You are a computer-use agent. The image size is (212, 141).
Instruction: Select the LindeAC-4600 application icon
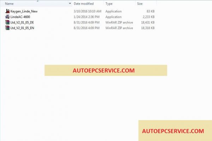click(x=7, y=17)
